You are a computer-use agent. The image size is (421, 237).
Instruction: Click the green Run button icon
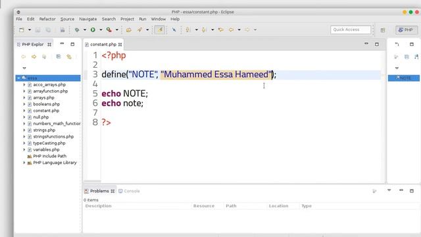tap(93, 30)
